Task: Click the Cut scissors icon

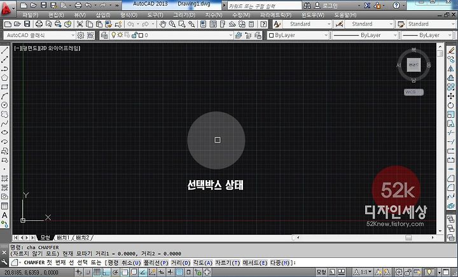Action: (x=80, y=24)
